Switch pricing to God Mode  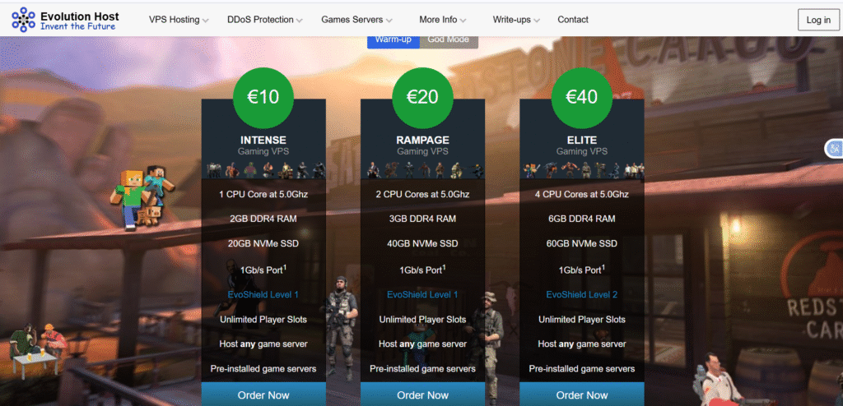[449, 40]
